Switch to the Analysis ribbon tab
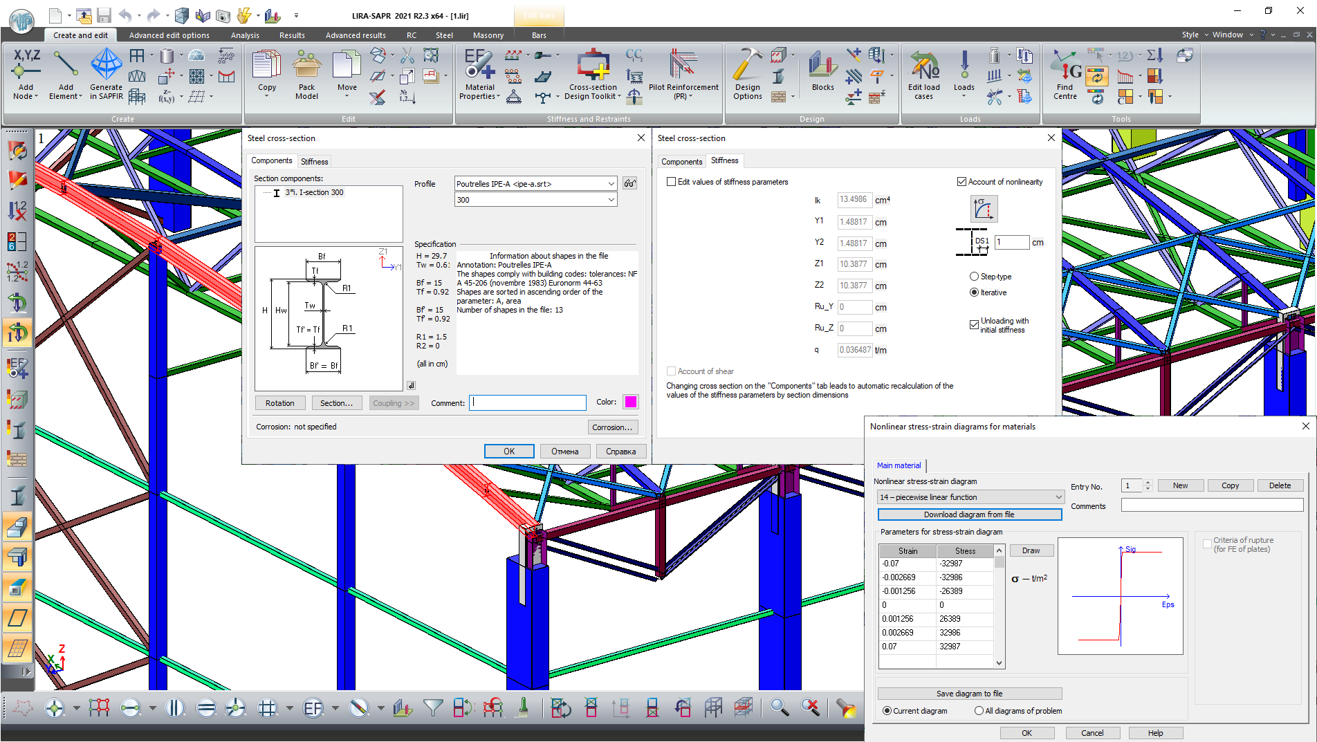Viewport: 1317px width, 742px height. [x=245, y=35]
